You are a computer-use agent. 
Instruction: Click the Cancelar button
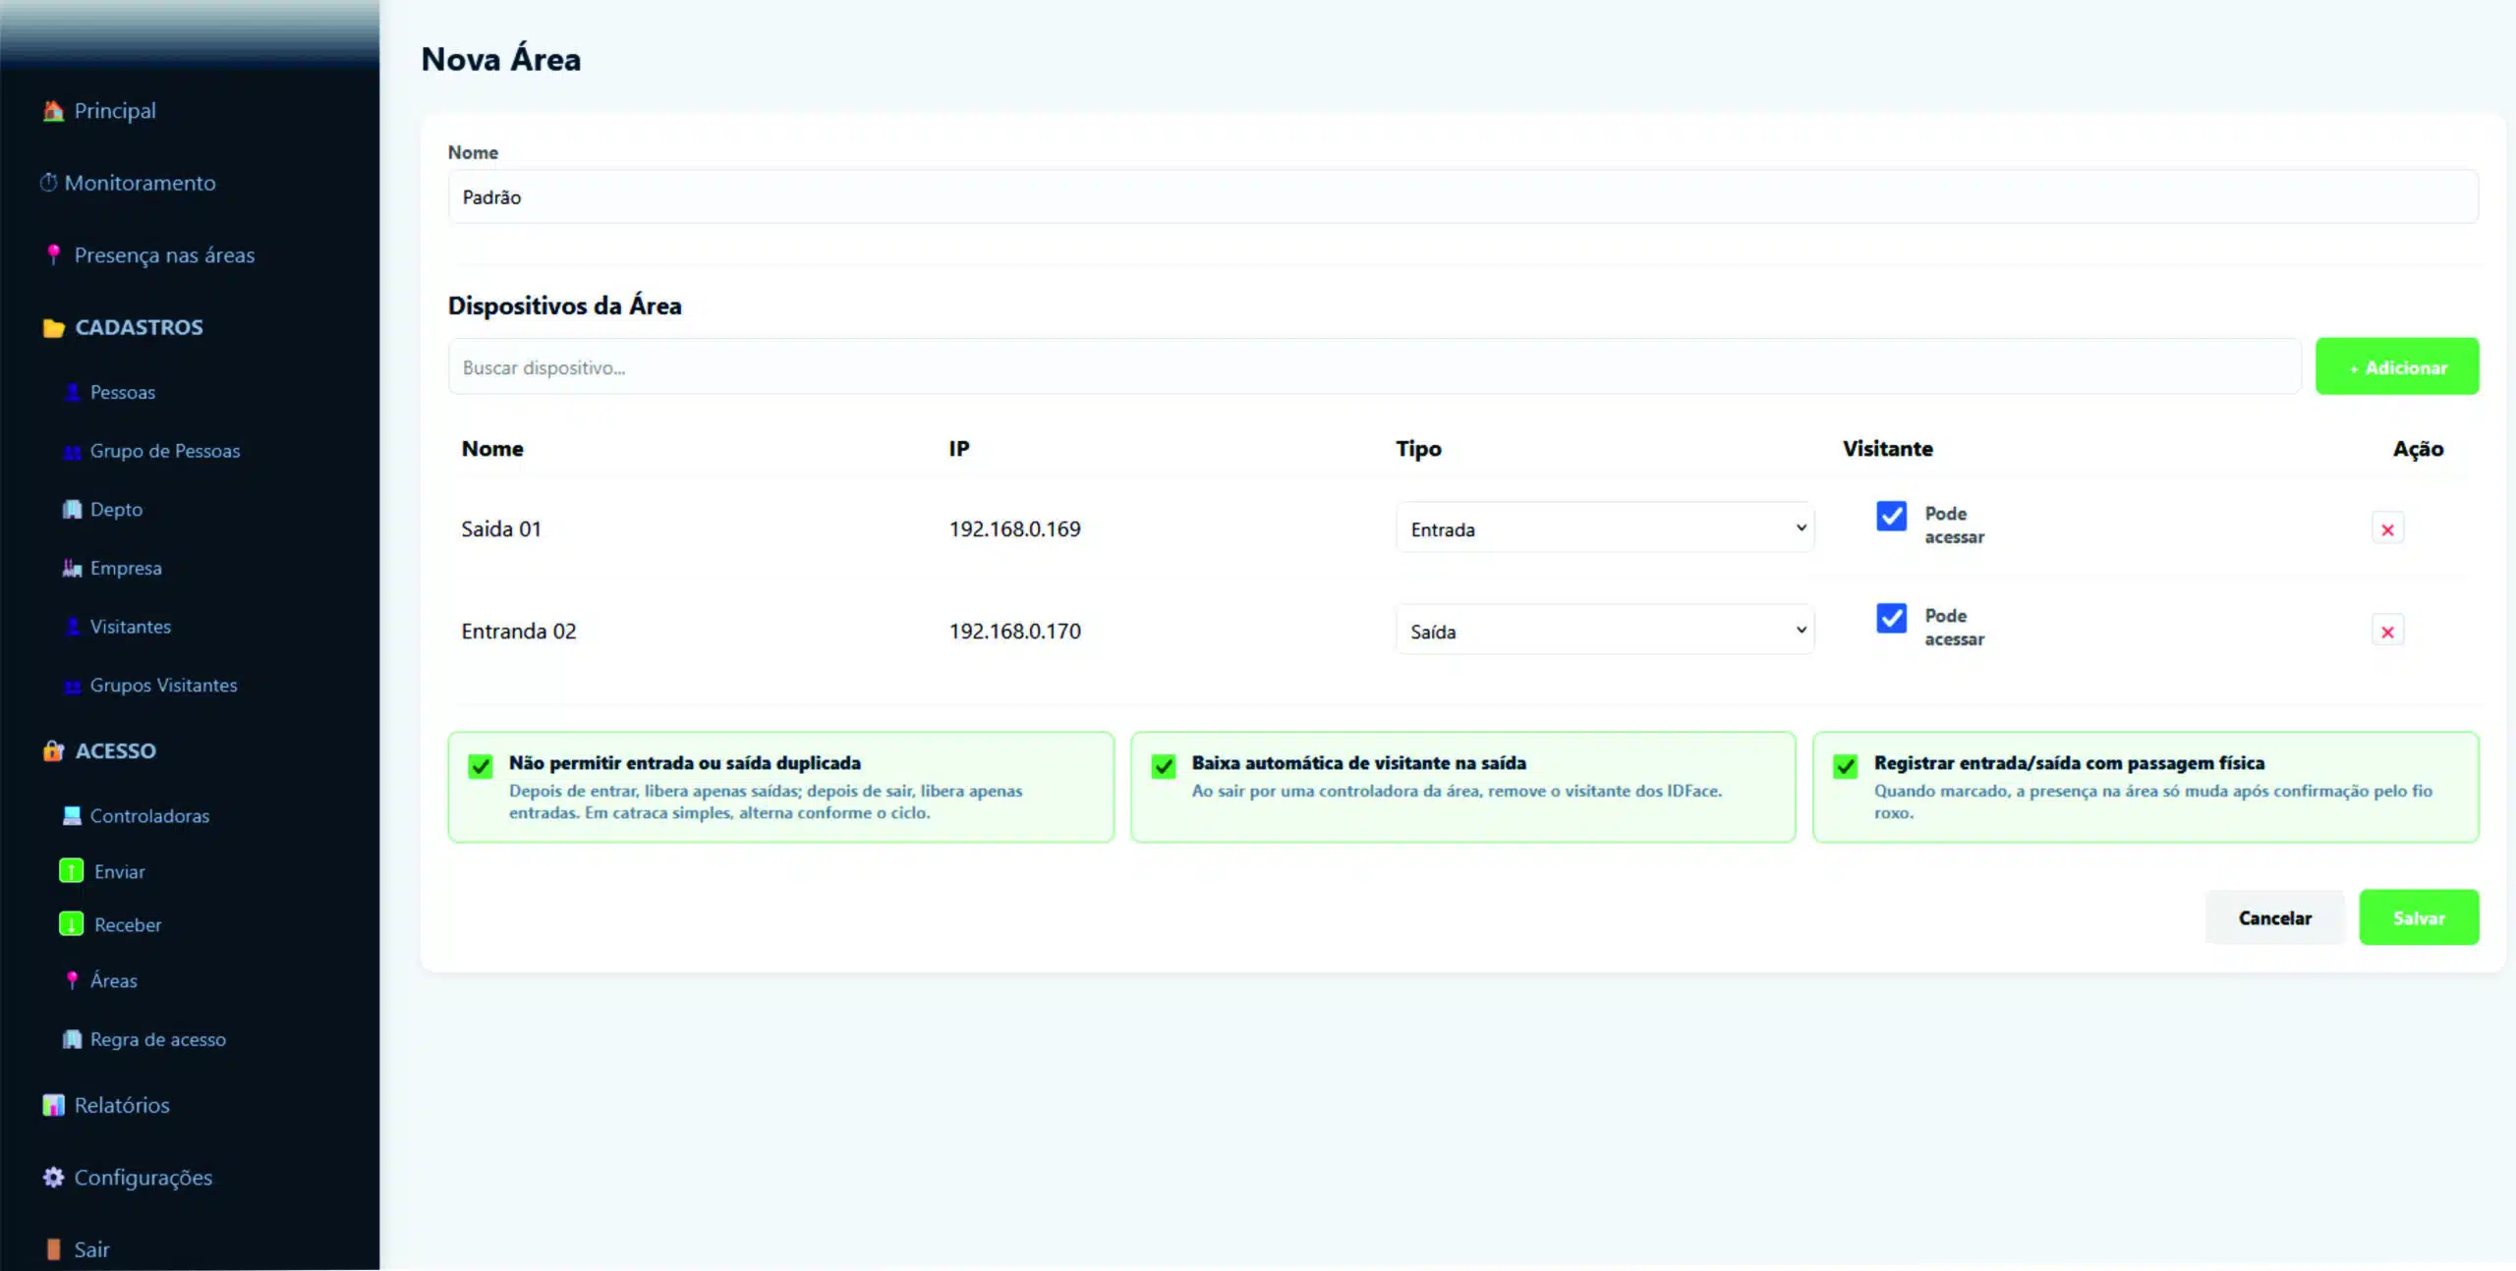coord(2274,917)
